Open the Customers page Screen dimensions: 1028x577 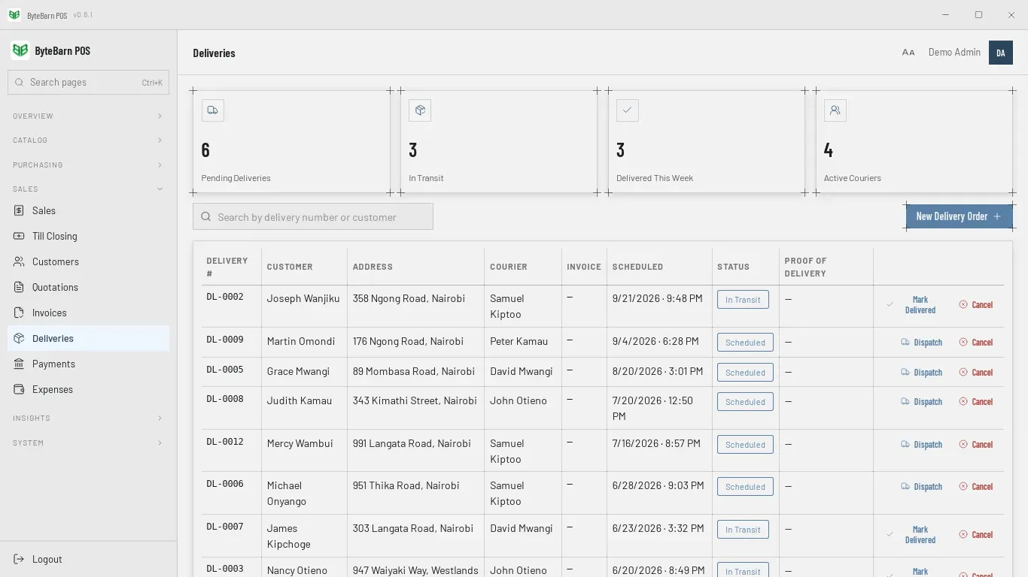88,261
